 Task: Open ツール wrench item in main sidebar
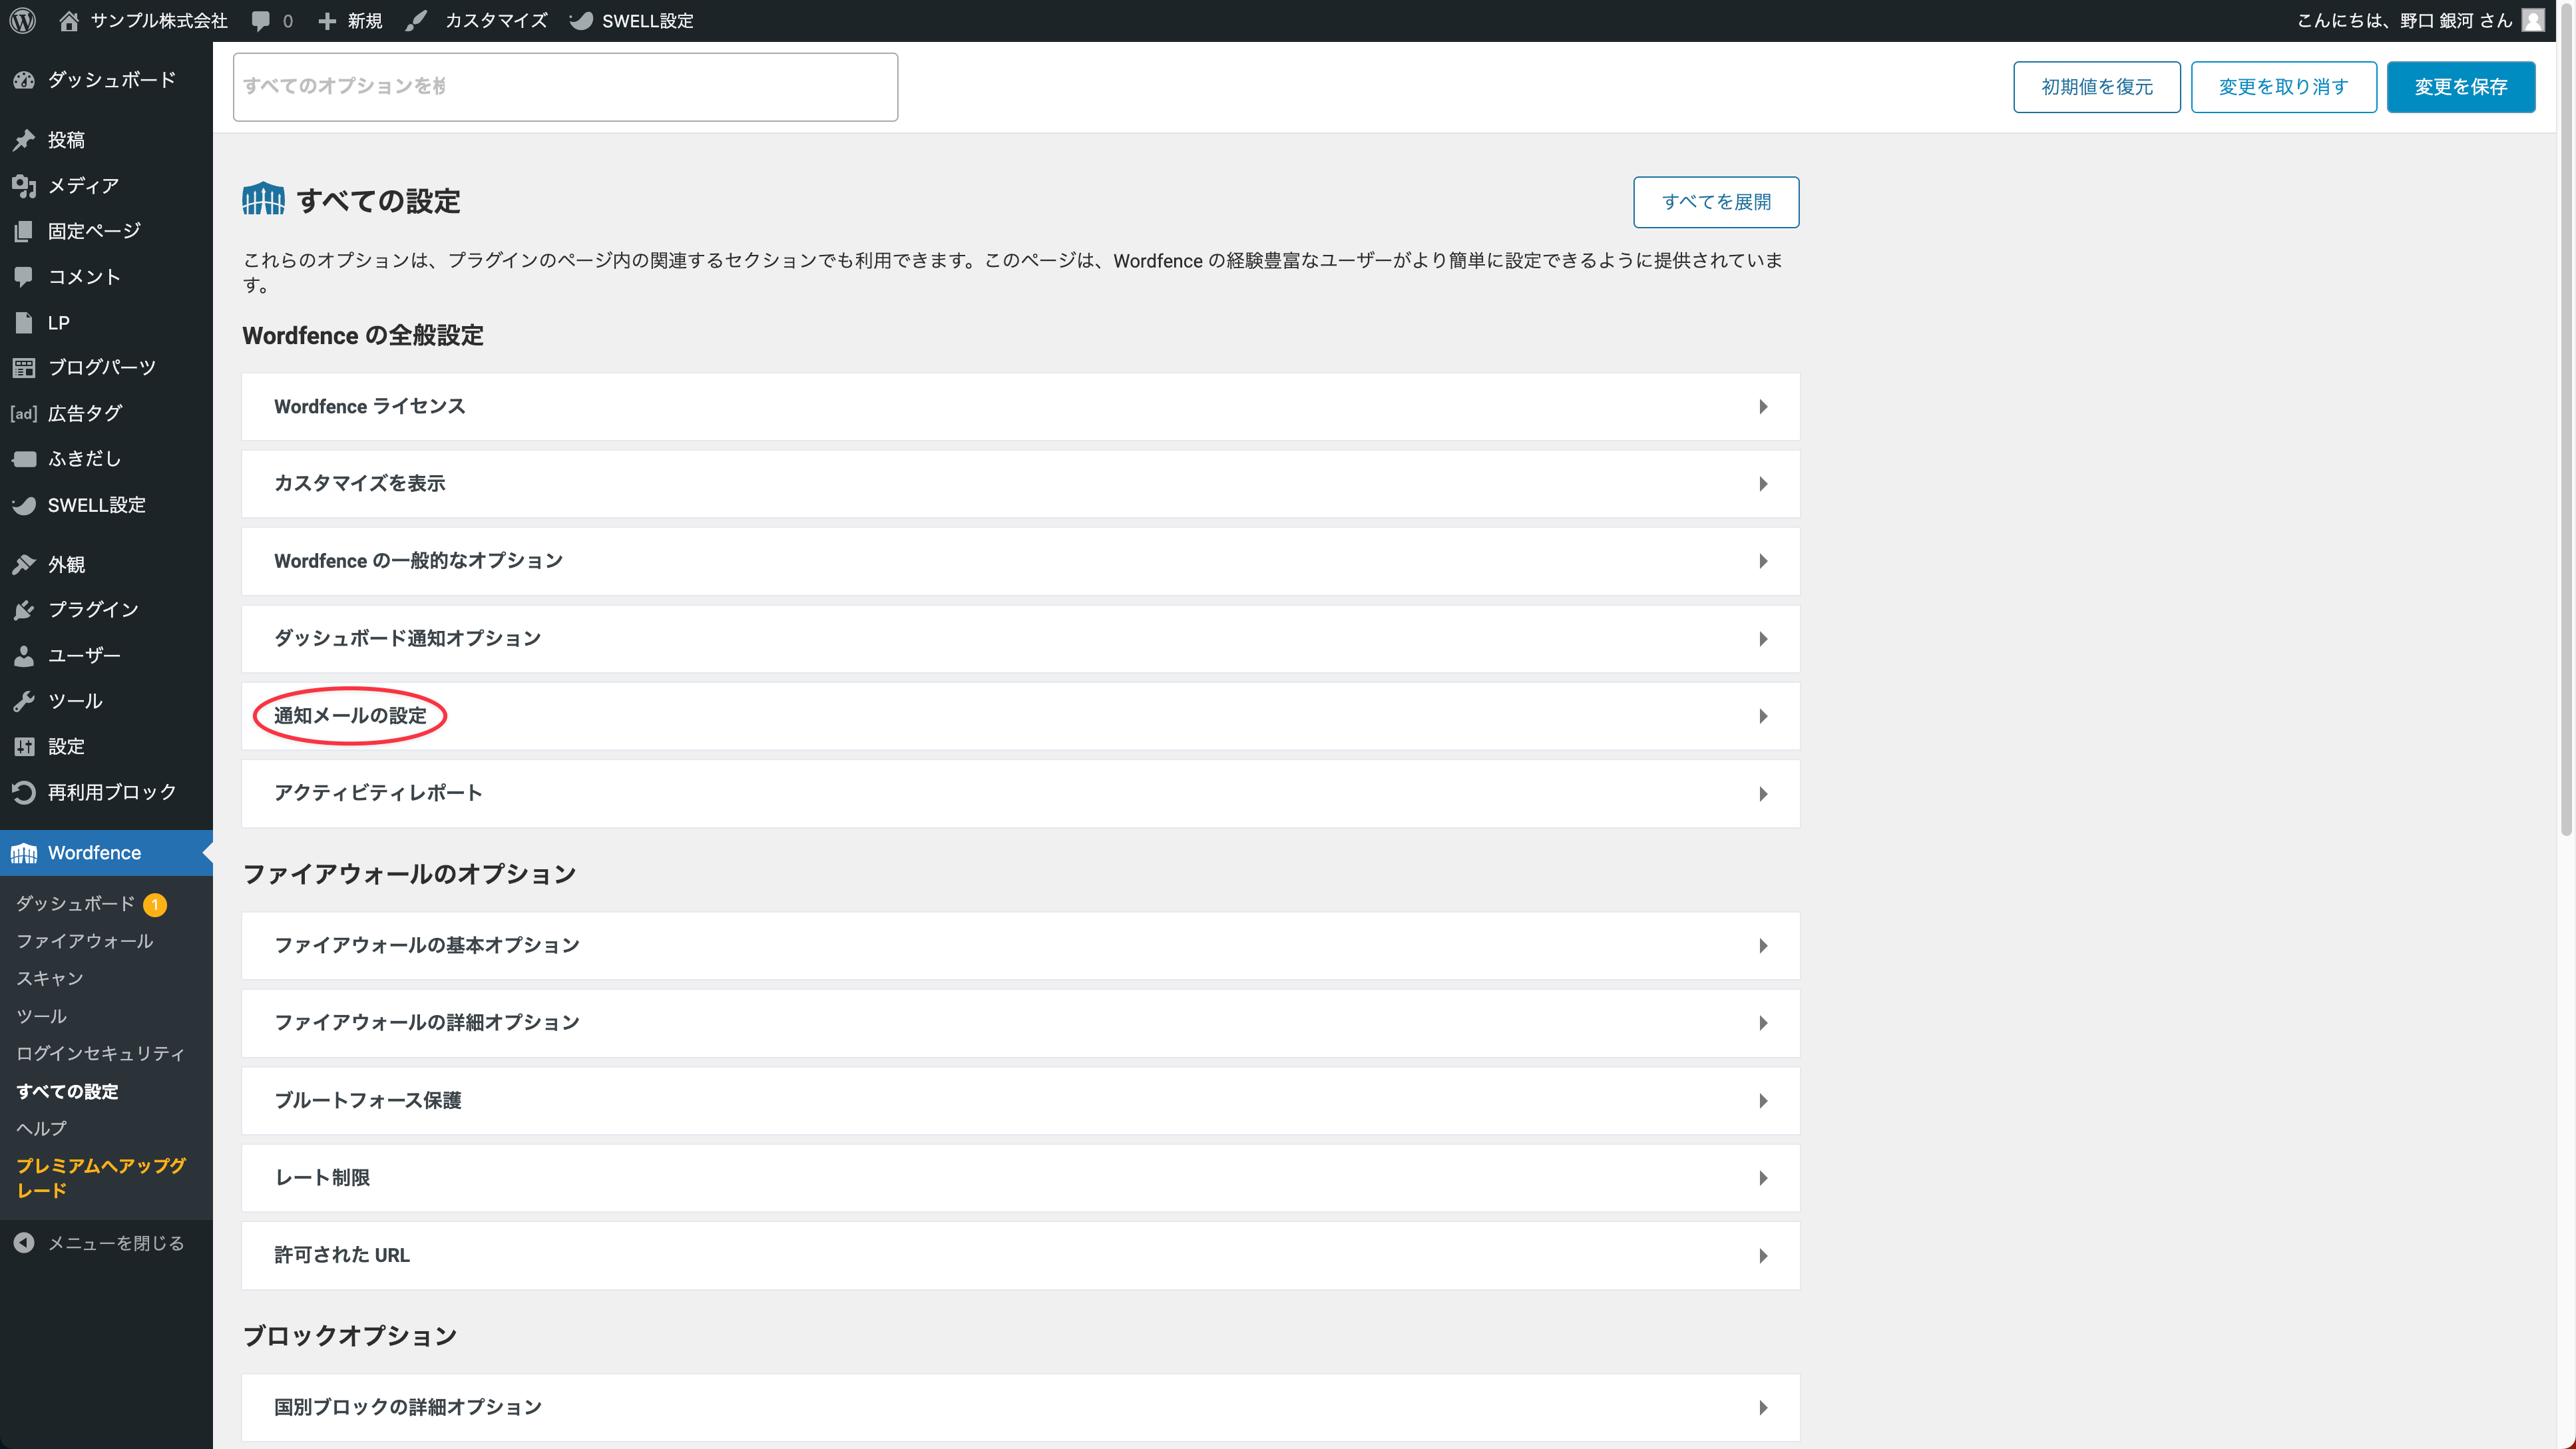(x=74, y=700)
